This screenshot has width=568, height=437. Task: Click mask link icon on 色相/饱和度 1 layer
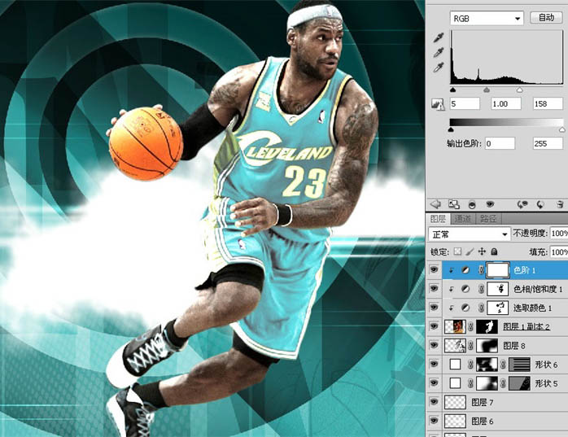481,289
